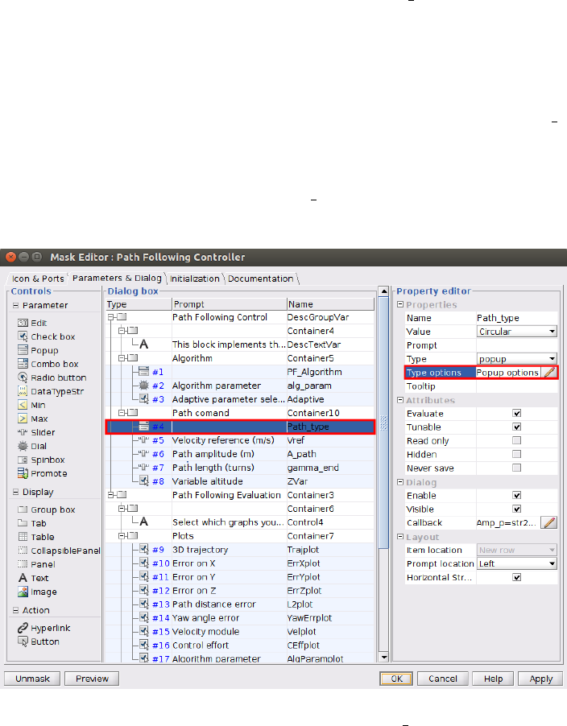Collapse the Algorithm Container5 tree node

(121, 358)
